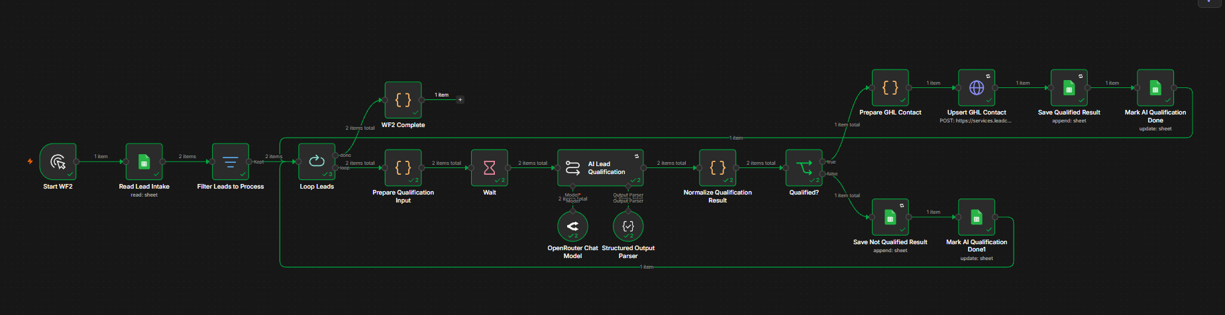
Task: Select the Save Not Qualified Result node
Action: tap(890, 217)
